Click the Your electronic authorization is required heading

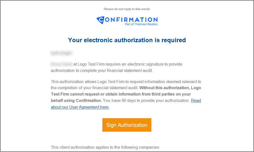click(x=127, y=40)
